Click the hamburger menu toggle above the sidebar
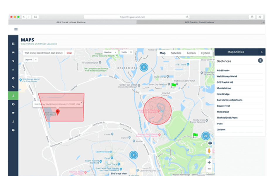274x176 pixels. coord(16,29)
